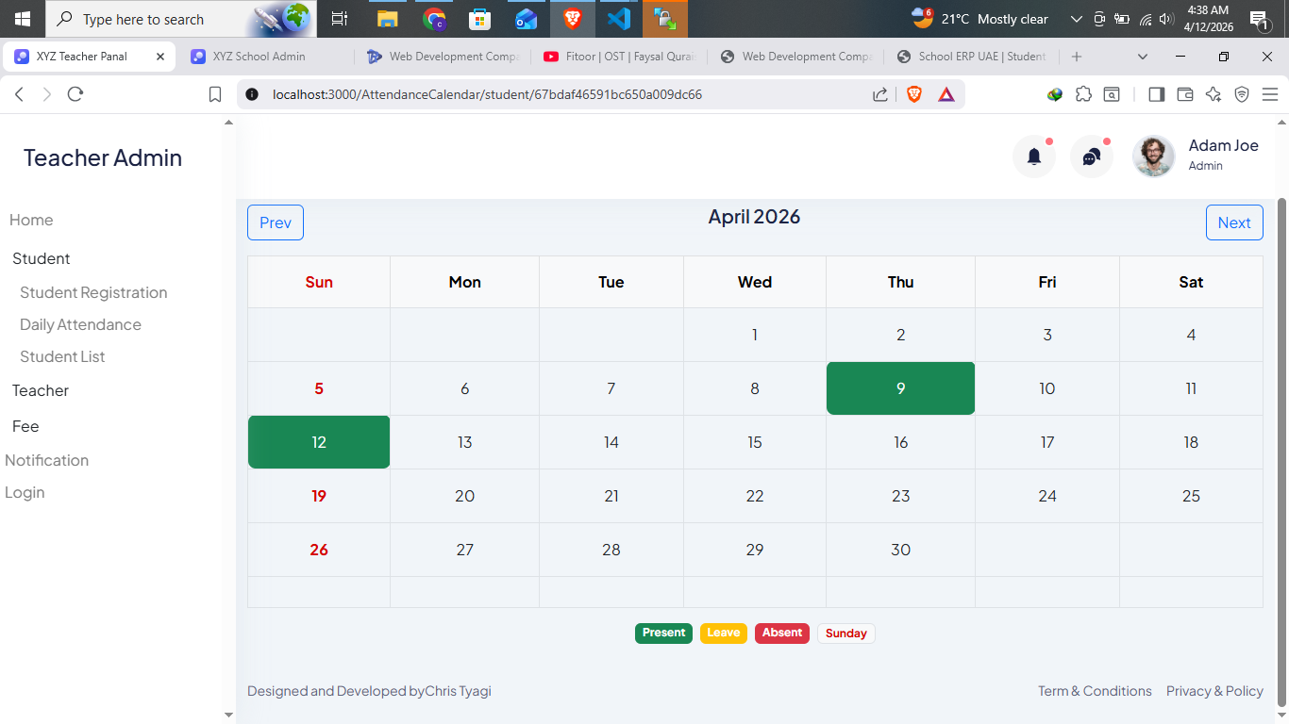
Task: Toggle the browser sidebar panel icon
Action: [x=1156, y=94]
